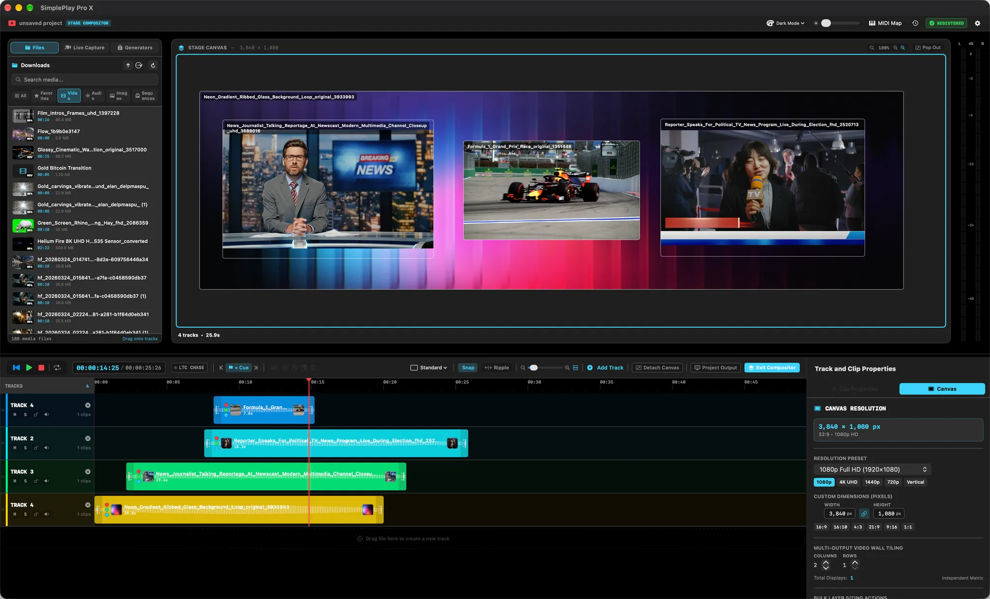The image size is (990, 599).
Task: Select the Files tab
Action: point(34,47)
